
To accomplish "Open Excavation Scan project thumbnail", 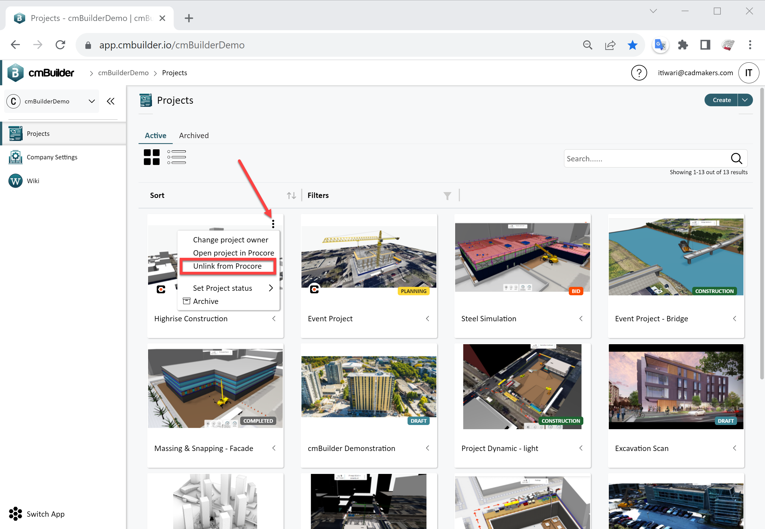I will point(676,386).
